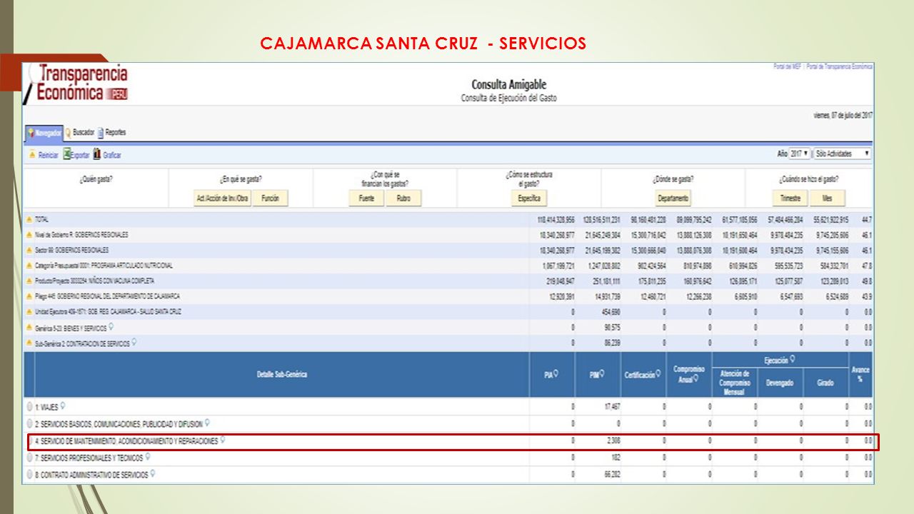The height and width of the screenshot is (514, 914).
Task: Click triangle icon beside Categoría Presupuestal 0001 row
Action: point(30,266)
